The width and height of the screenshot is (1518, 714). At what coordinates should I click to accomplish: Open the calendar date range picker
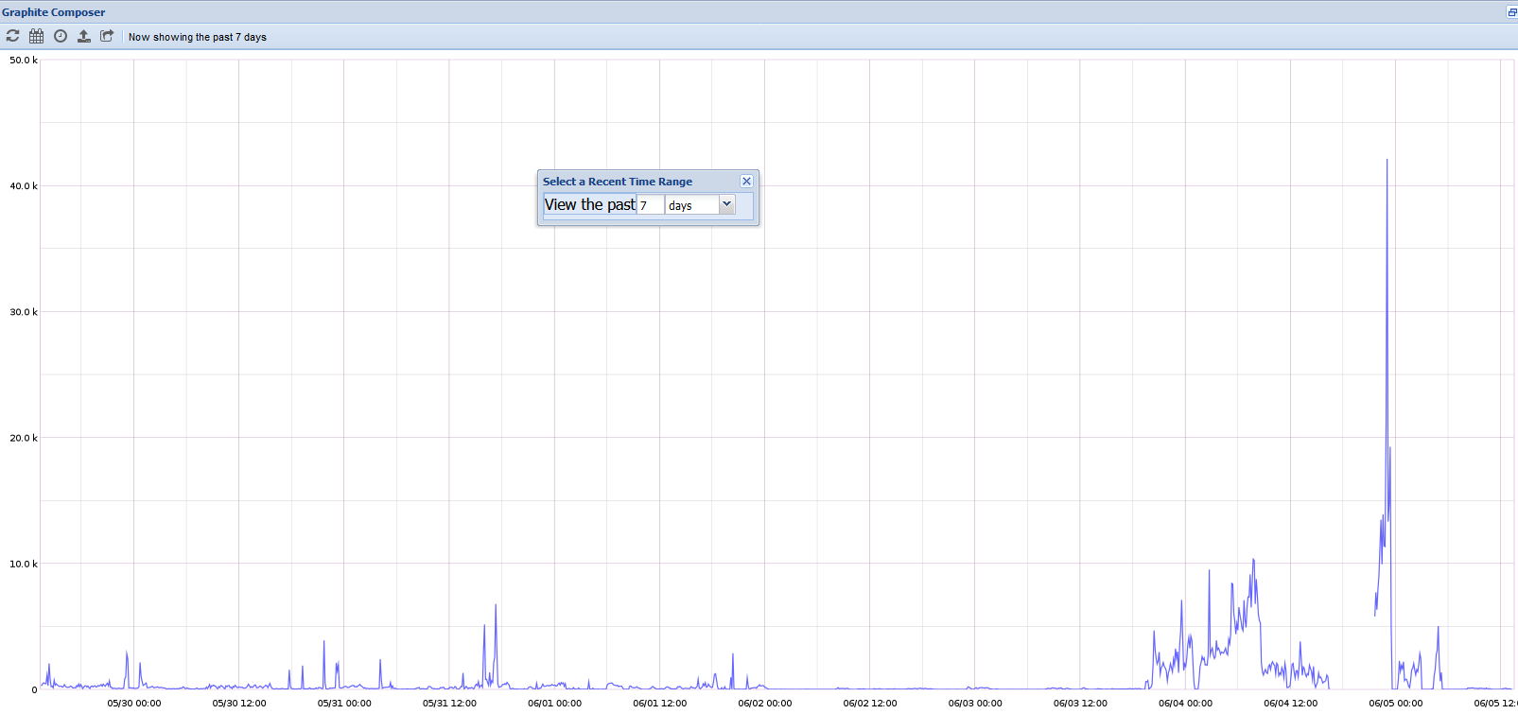click(36, 36)
